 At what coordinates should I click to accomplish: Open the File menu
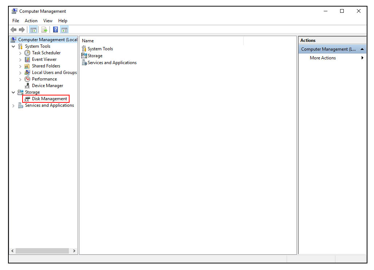(16, 21)
